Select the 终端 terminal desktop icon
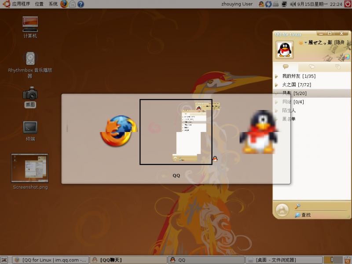Screen dimensions: 352x264 coord(30,131)
